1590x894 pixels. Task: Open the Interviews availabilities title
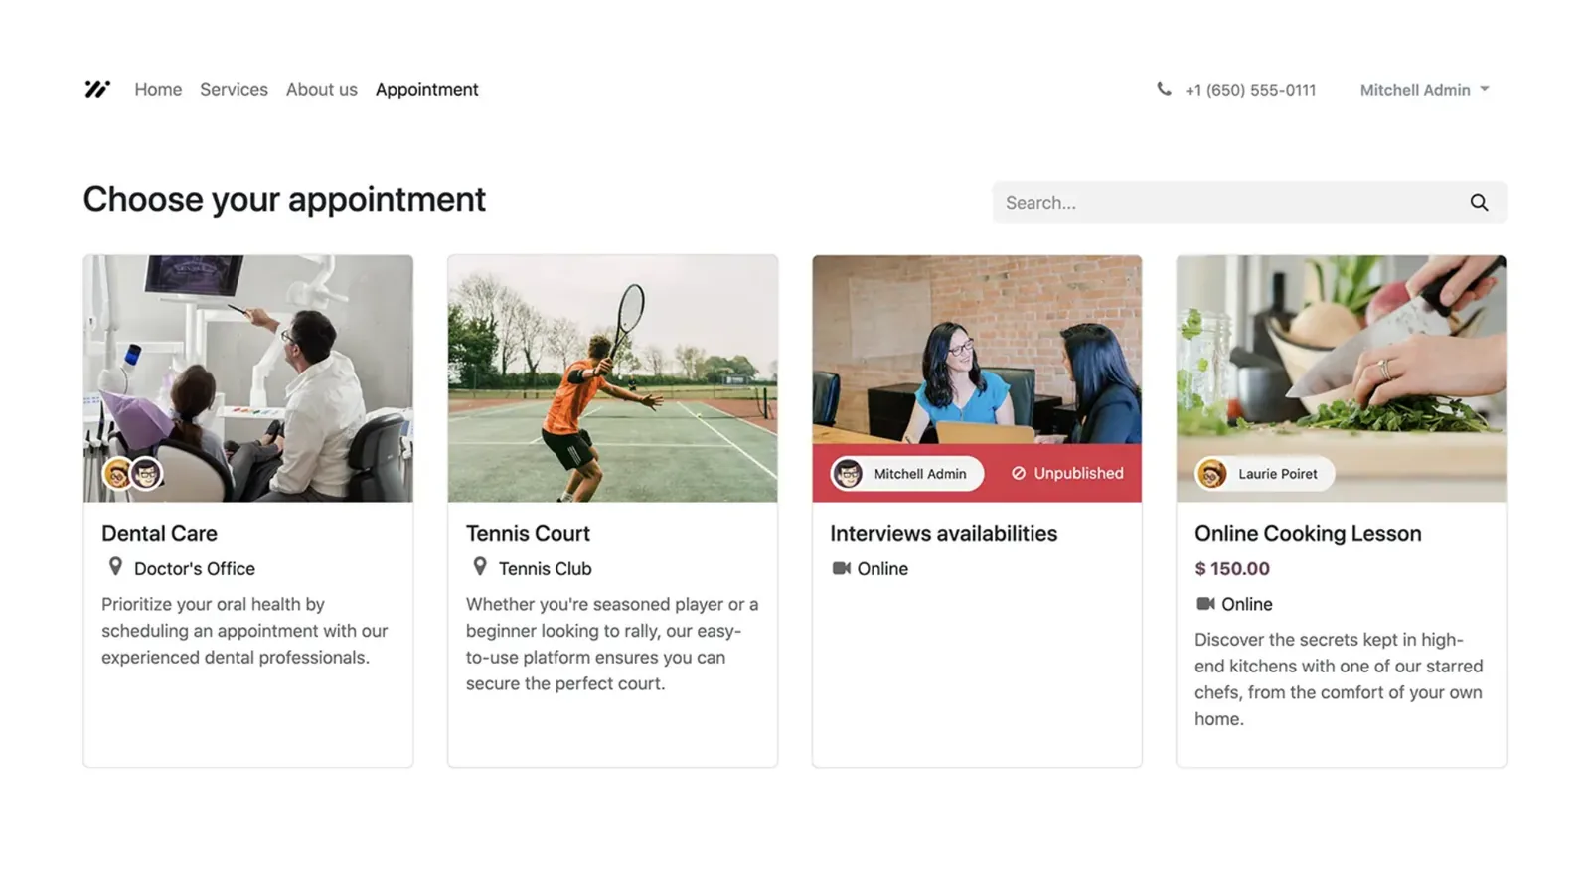943,533
